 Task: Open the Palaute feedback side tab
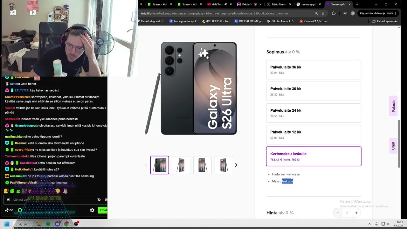pos(393,106)
